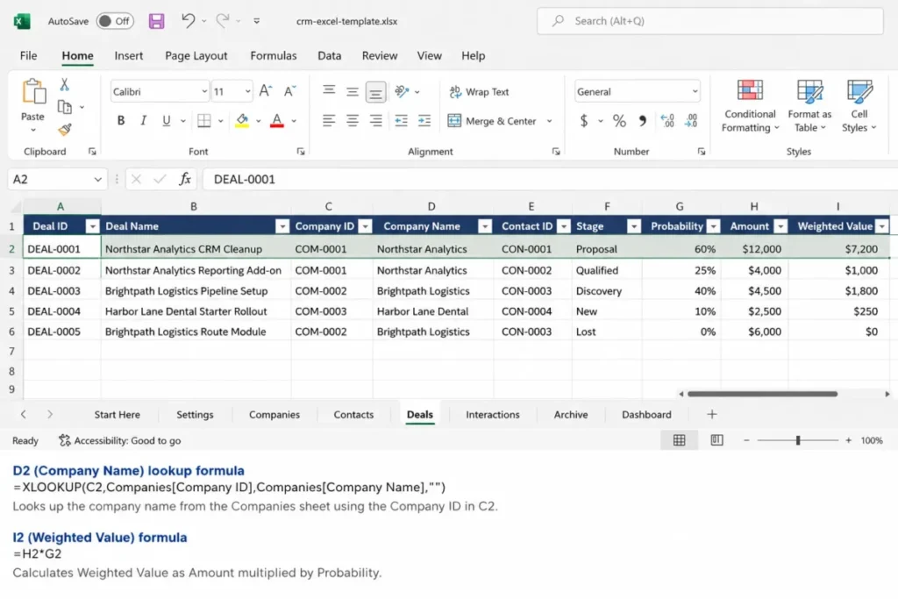
Task: Open the Formulas ribbon tab
Action: tap(274, 55)
